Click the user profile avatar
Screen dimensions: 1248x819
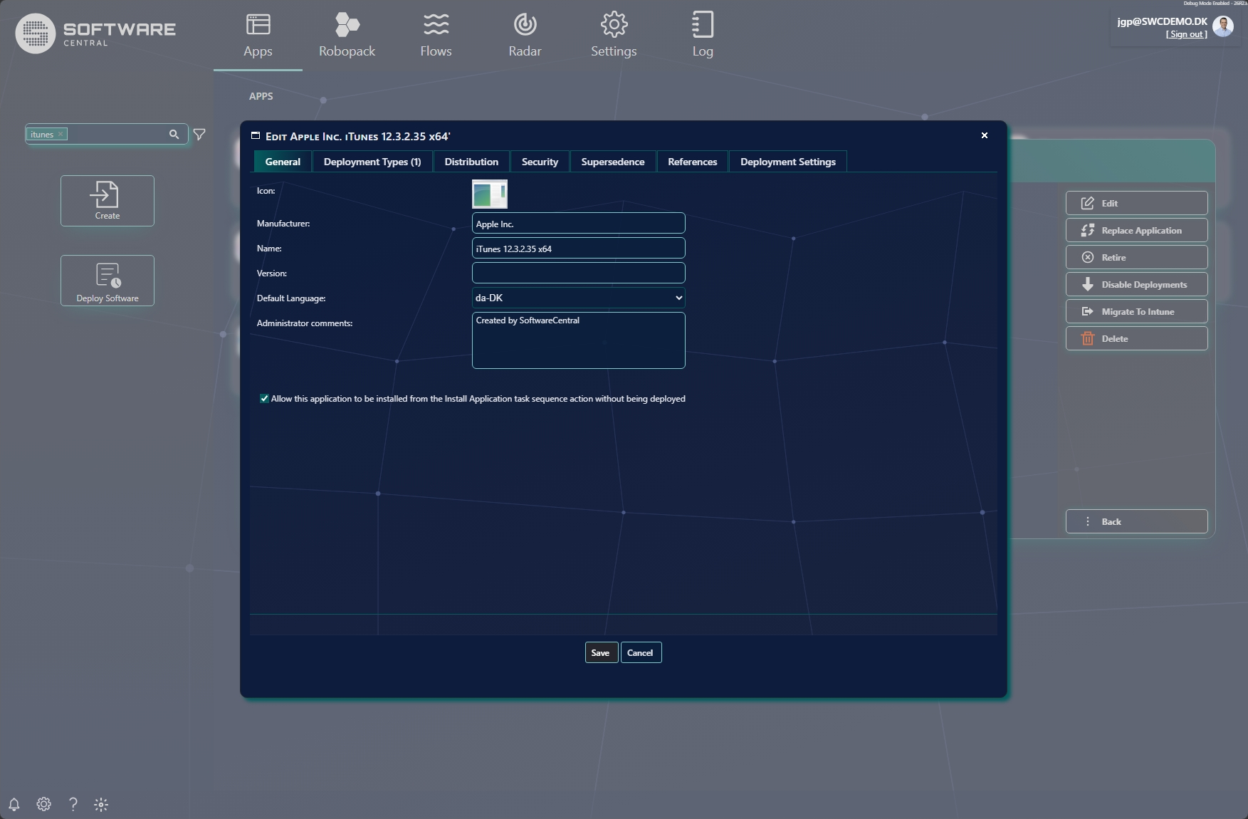tap(1223, 27)
